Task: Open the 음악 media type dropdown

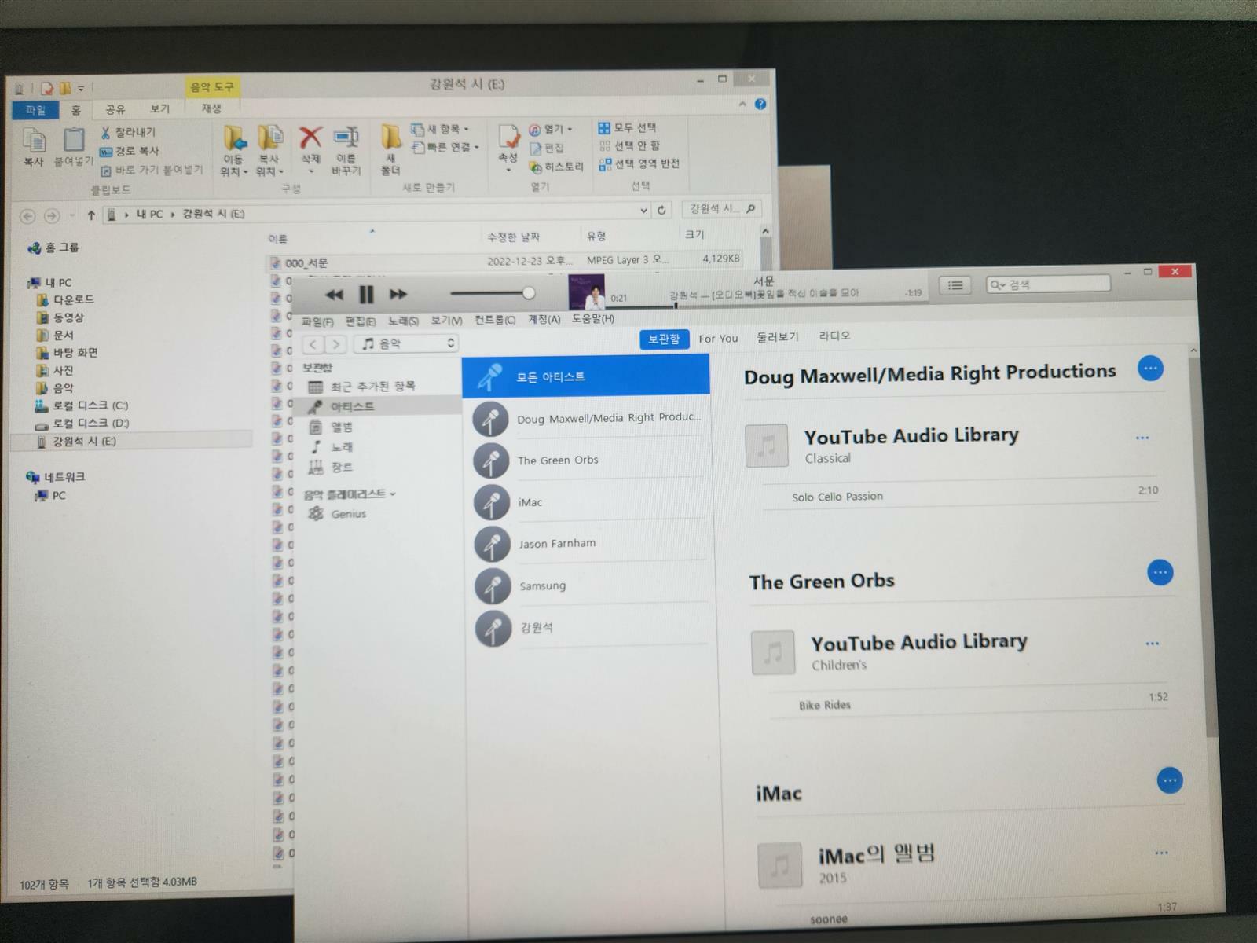Action: point(406,343)
